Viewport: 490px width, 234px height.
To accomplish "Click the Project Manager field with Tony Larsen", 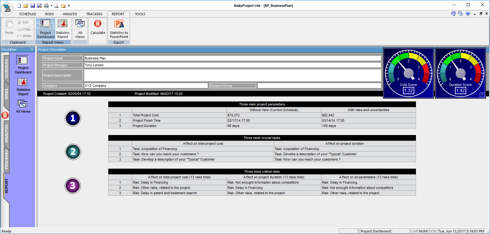I will 232,65.
